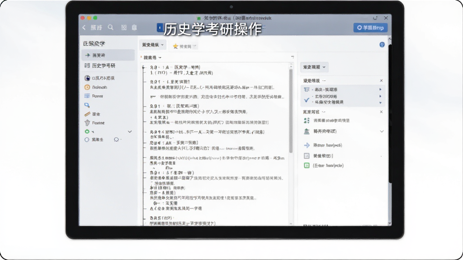This screenshot has height=260, width=463.
Task: Click the yellow star favorite button
Action: pos(175,46)
